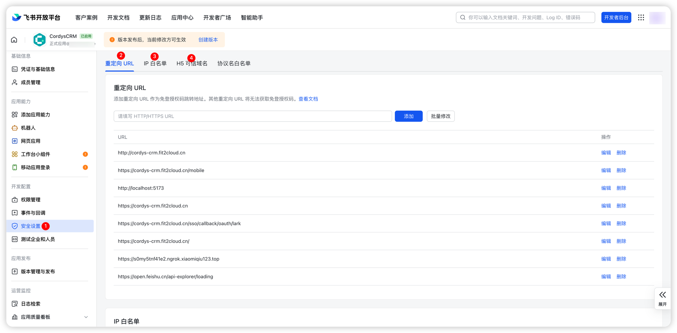Switch to the 协议名白名单 tab
This screenshot has width=677, height=333.
click(x=234, y=64)
